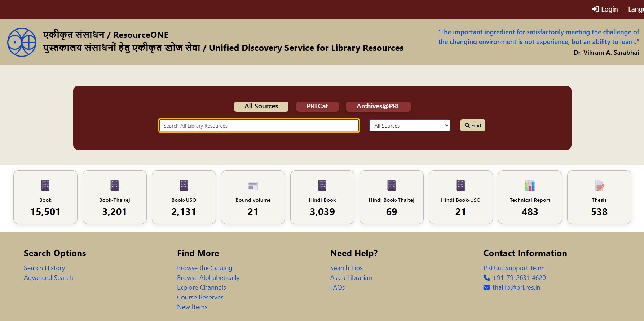Viewport: 644px width, 321px height.
Task: Open Search History link
Action: point(44,268)
